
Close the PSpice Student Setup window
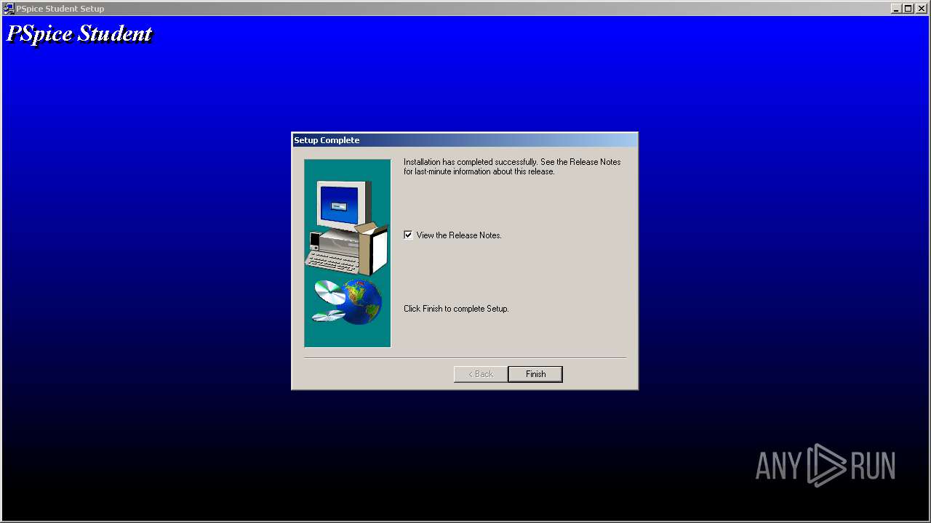[921, 8]
